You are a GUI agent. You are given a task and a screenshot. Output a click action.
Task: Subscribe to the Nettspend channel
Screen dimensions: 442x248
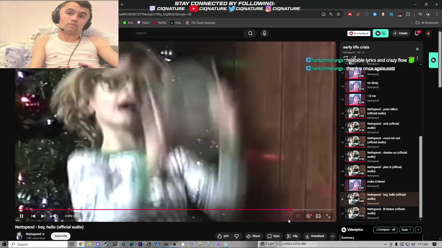click(60, 236)
